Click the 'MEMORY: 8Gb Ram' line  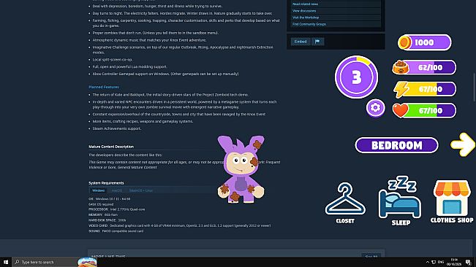tap(103, 214)
